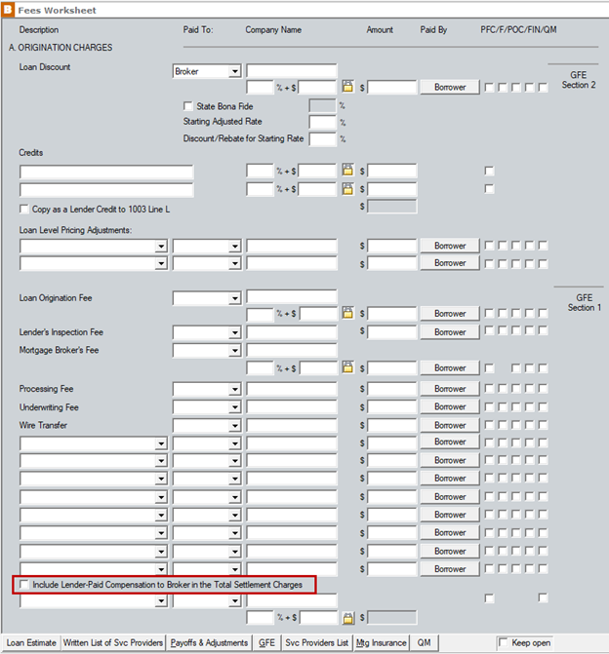Click the Borrower button for Wire Transfer
The image size is (609, 654).
pos(450,425)
